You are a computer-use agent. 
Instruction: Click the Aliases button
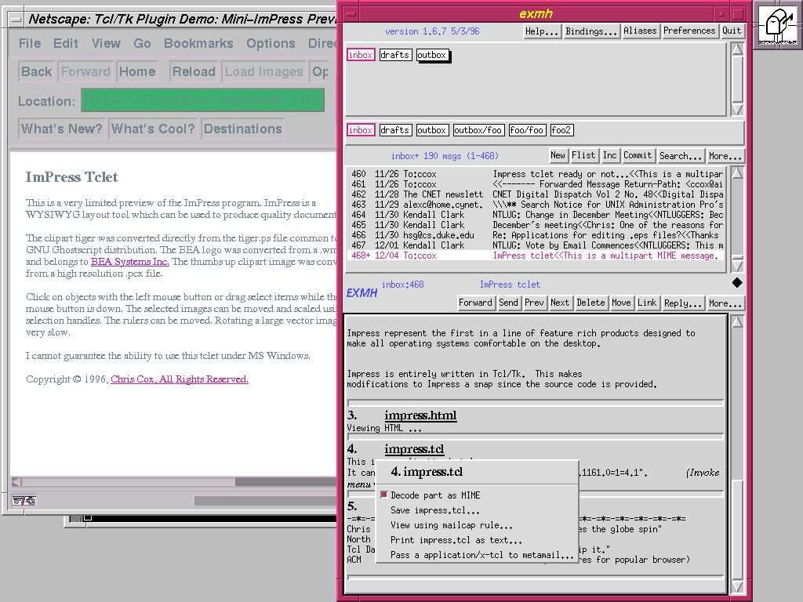640,31
